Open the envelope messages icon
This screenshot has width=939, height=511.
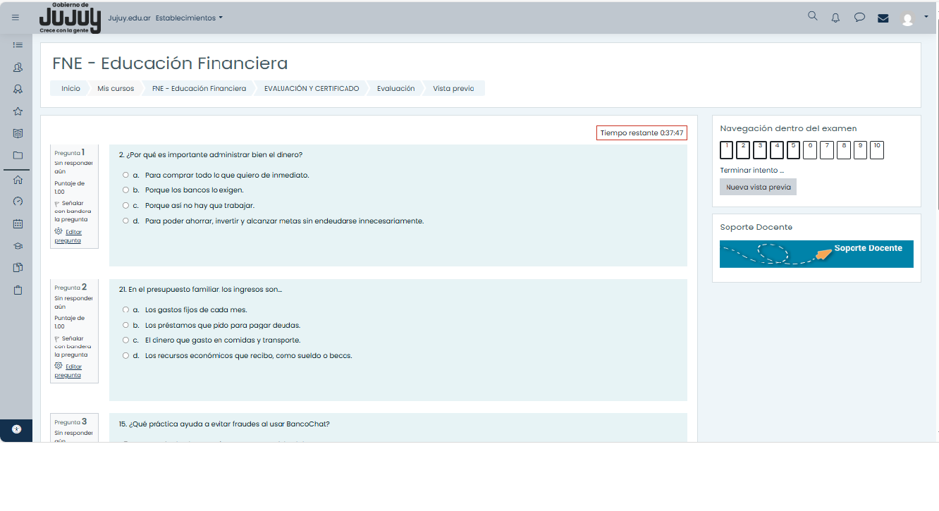pyautogui.click(x=883, y=18)
